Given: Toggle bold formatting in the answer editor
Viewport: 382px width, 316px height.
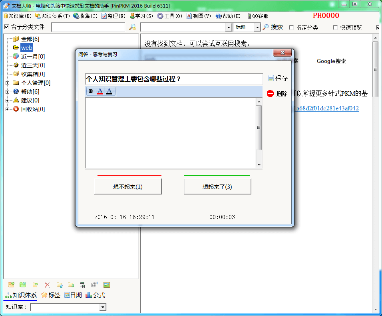Looking at the screenshot, I should (90, 91).
